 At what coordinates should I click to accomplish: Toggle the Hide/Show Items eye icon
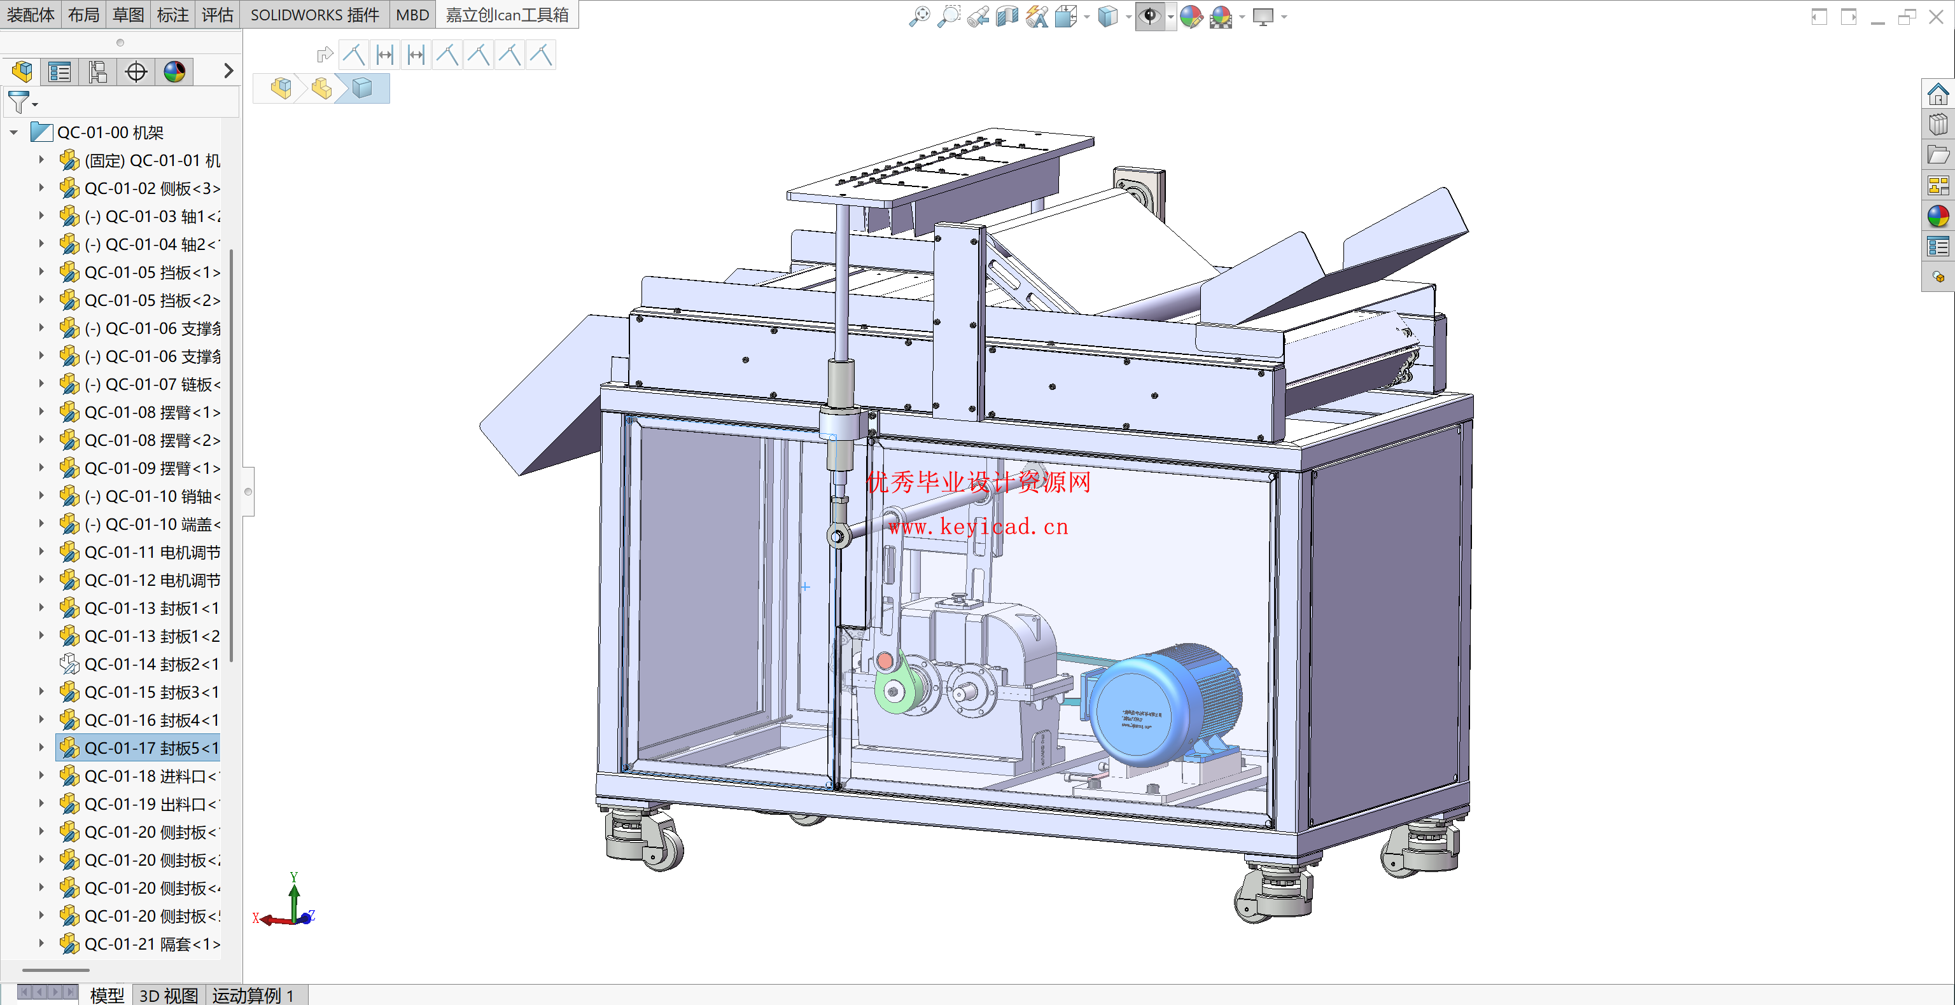[1151, 16]
